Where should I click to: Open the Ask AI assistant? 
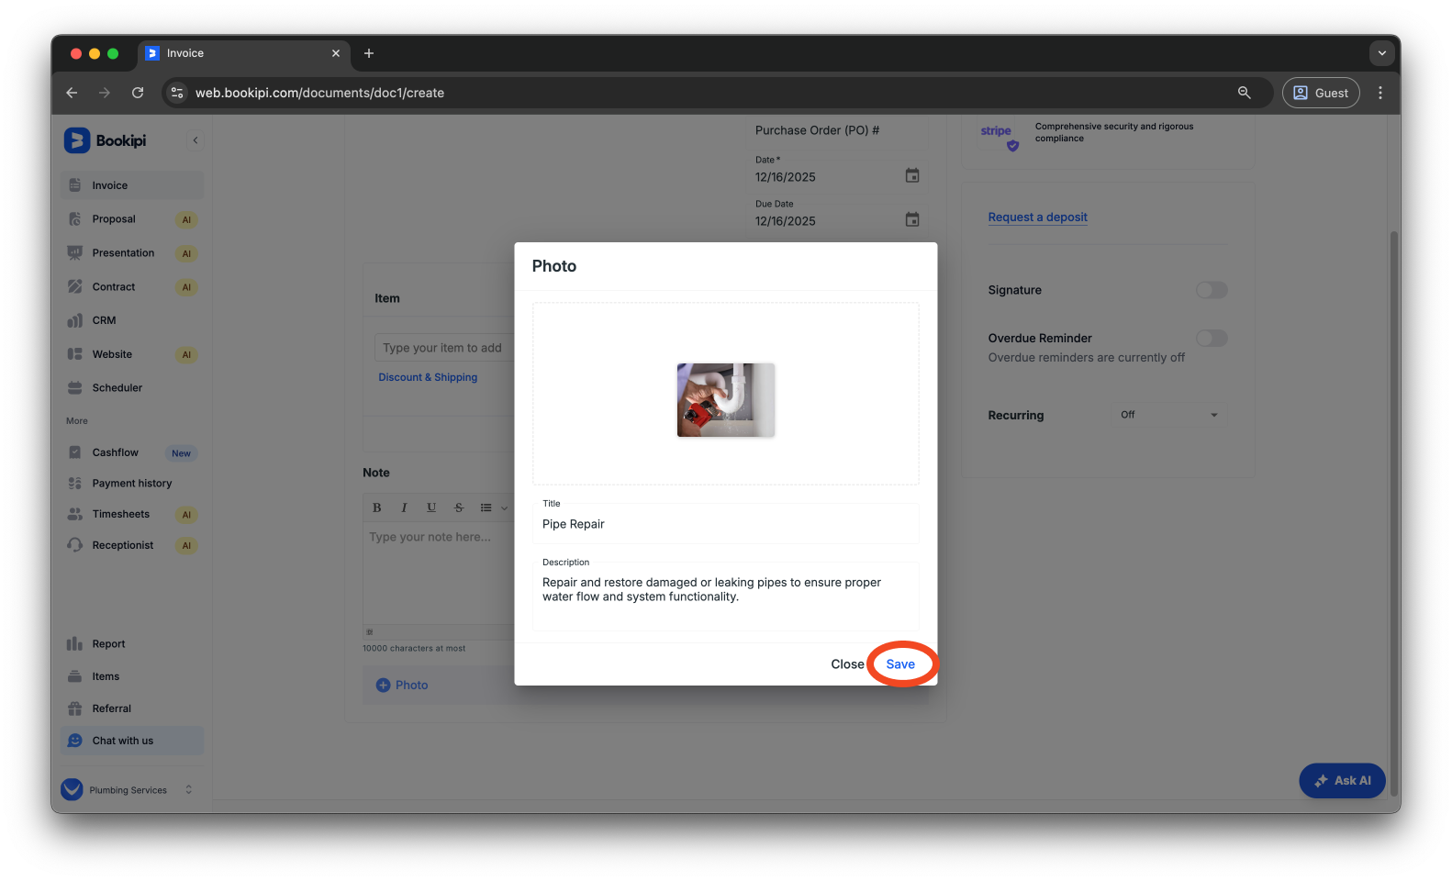click(x=1342, y=781)
